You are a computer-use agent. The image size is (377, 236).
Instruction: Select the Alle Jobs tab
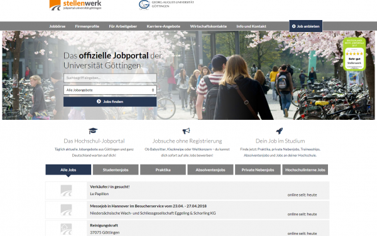(x=68, y=169)
